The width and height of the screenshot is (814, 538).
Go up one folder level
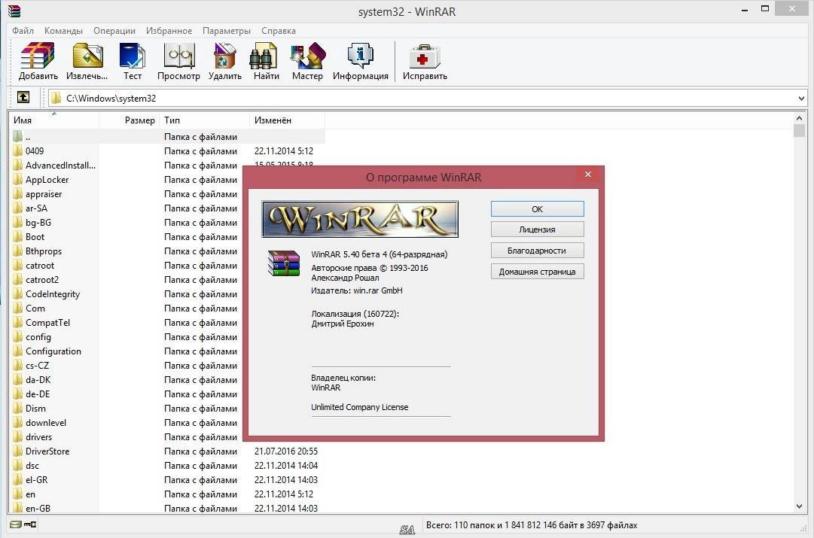[x=23, y=97]
